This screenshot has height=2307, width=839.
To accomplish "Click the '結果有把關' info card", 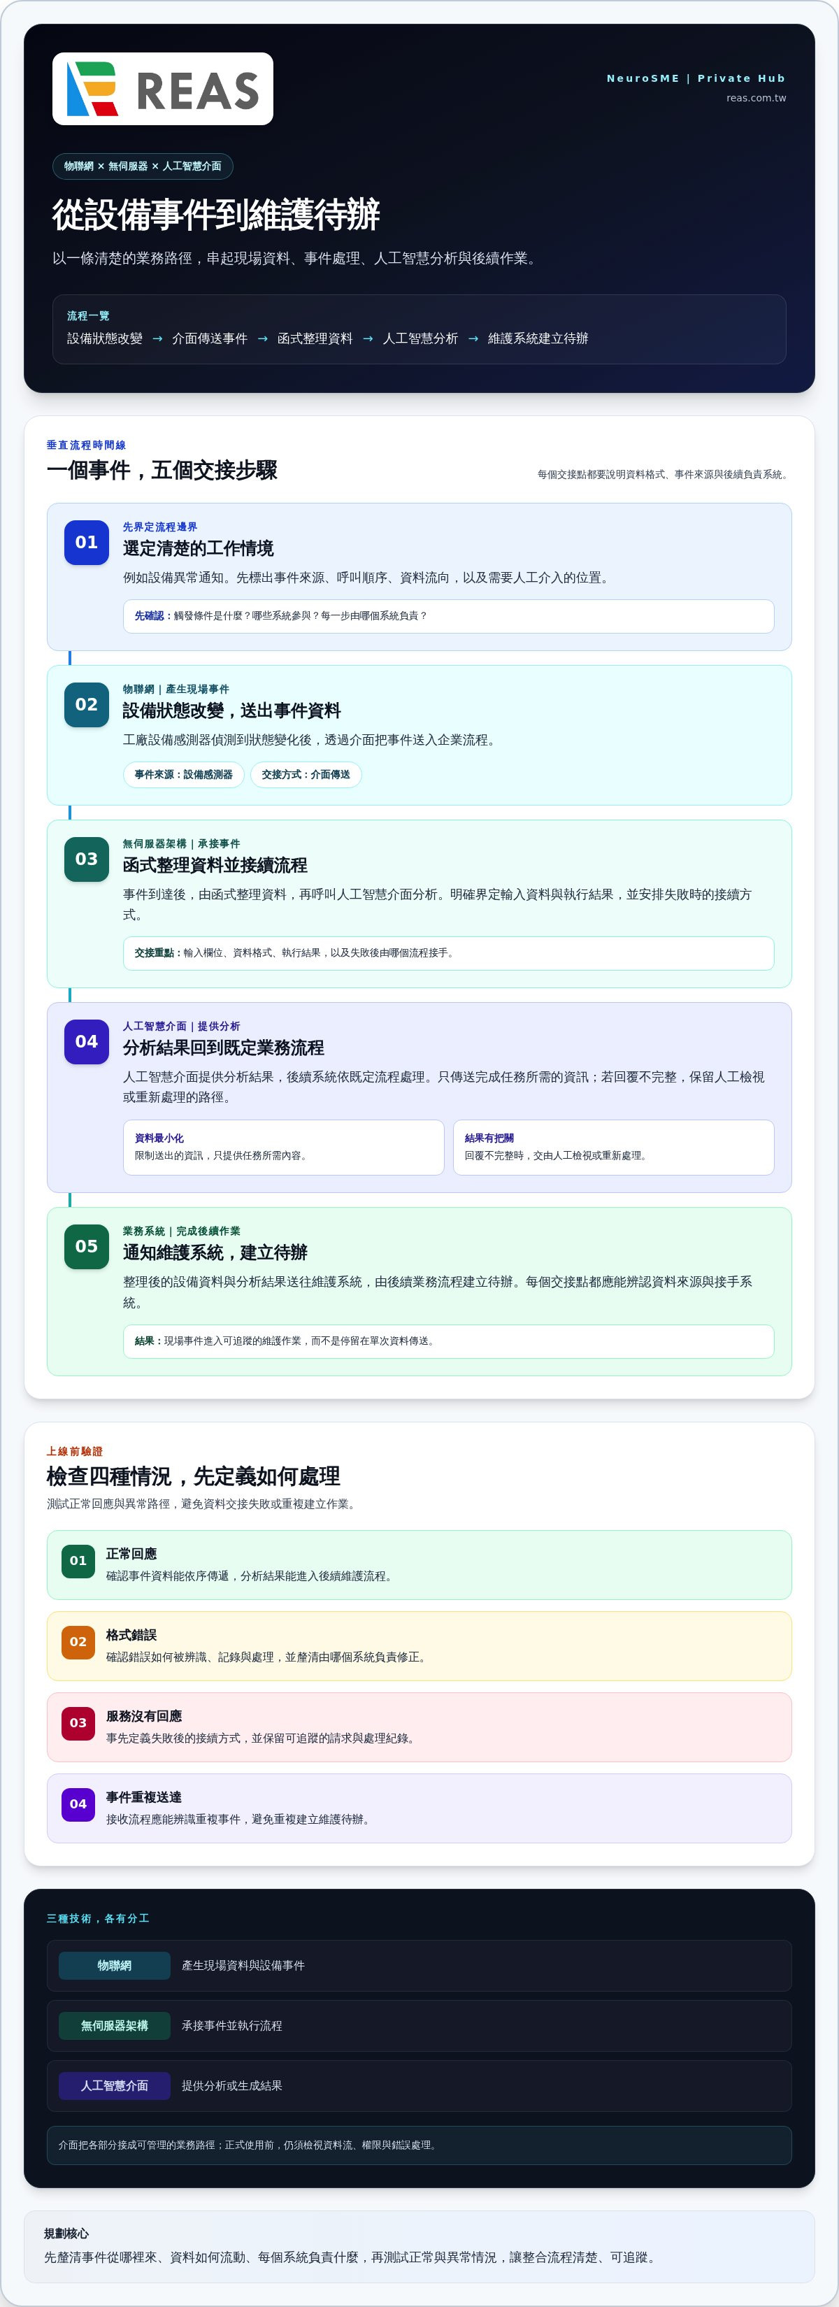I will click(x=613, y=1148).
